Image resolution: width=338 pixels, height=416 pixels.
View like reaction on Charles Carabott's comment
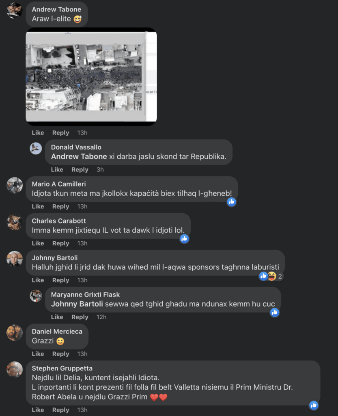(184, 239)
